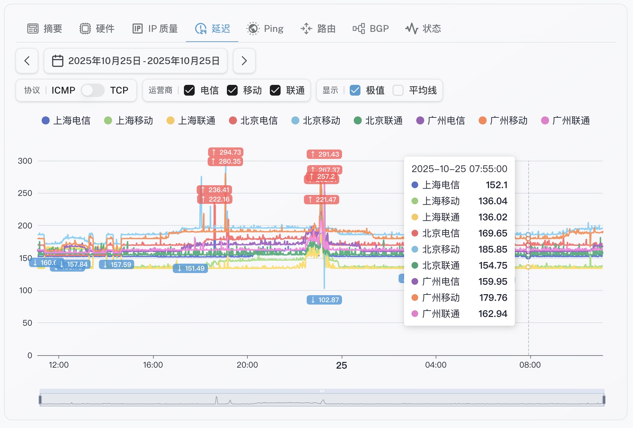Click the IP 质量 tab icon

tap(137, 29)
